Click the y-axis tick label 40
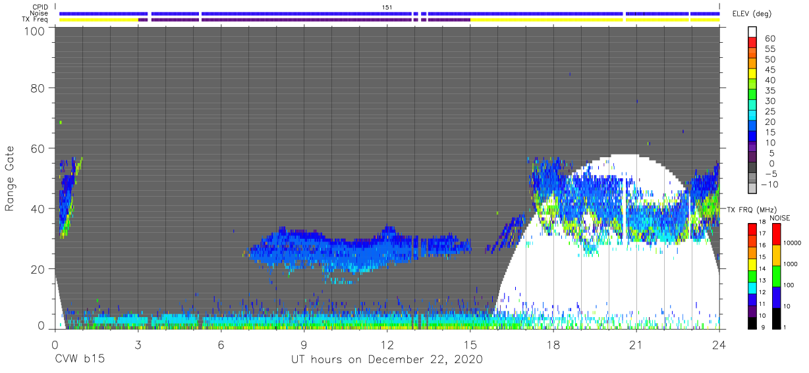 tap(38, 209)
